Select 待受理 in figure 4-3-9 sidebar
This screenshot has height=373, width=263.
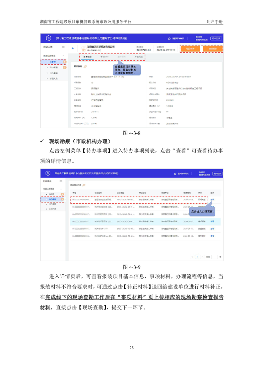[51, 194]
